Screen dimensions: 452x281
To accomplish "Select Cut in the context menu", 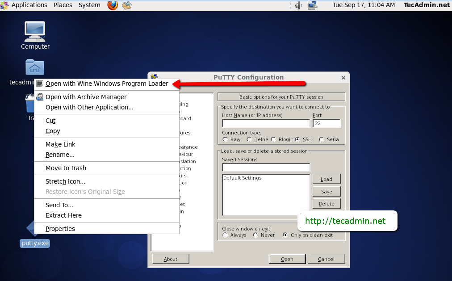I will point(107,121).
